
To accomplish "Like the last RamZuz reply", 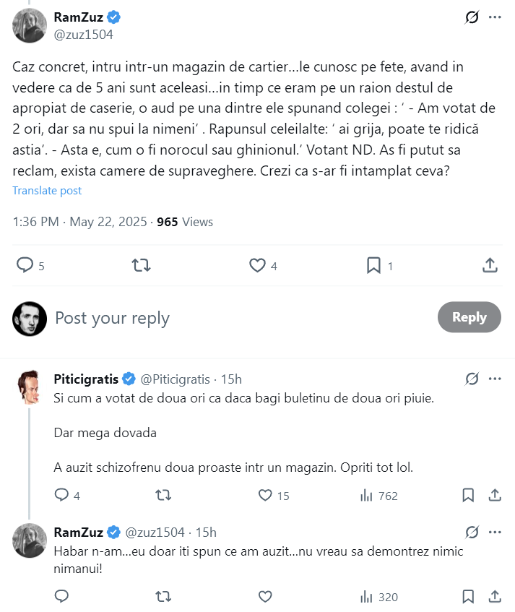I will (265, 597).
